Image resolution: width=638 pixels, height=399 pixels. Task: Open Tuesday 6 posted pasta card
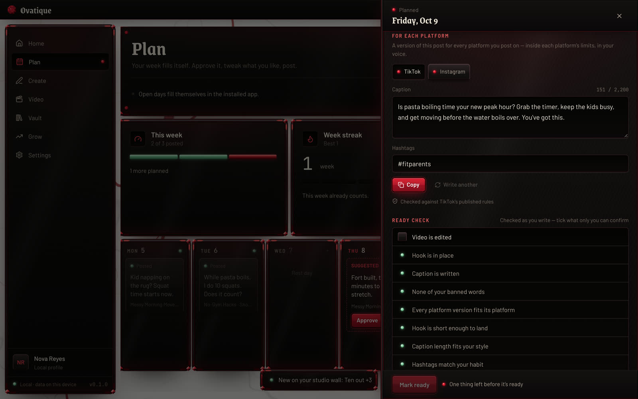coord(228,285)
